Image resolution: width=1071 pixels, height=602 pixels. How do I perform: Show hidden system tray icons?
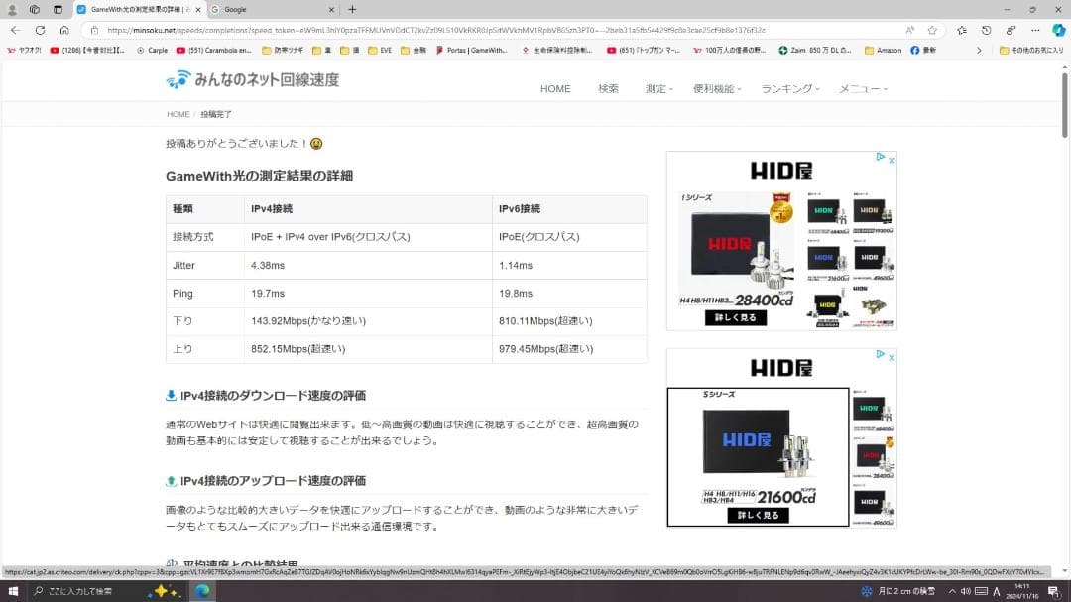(x=952, y=591)
